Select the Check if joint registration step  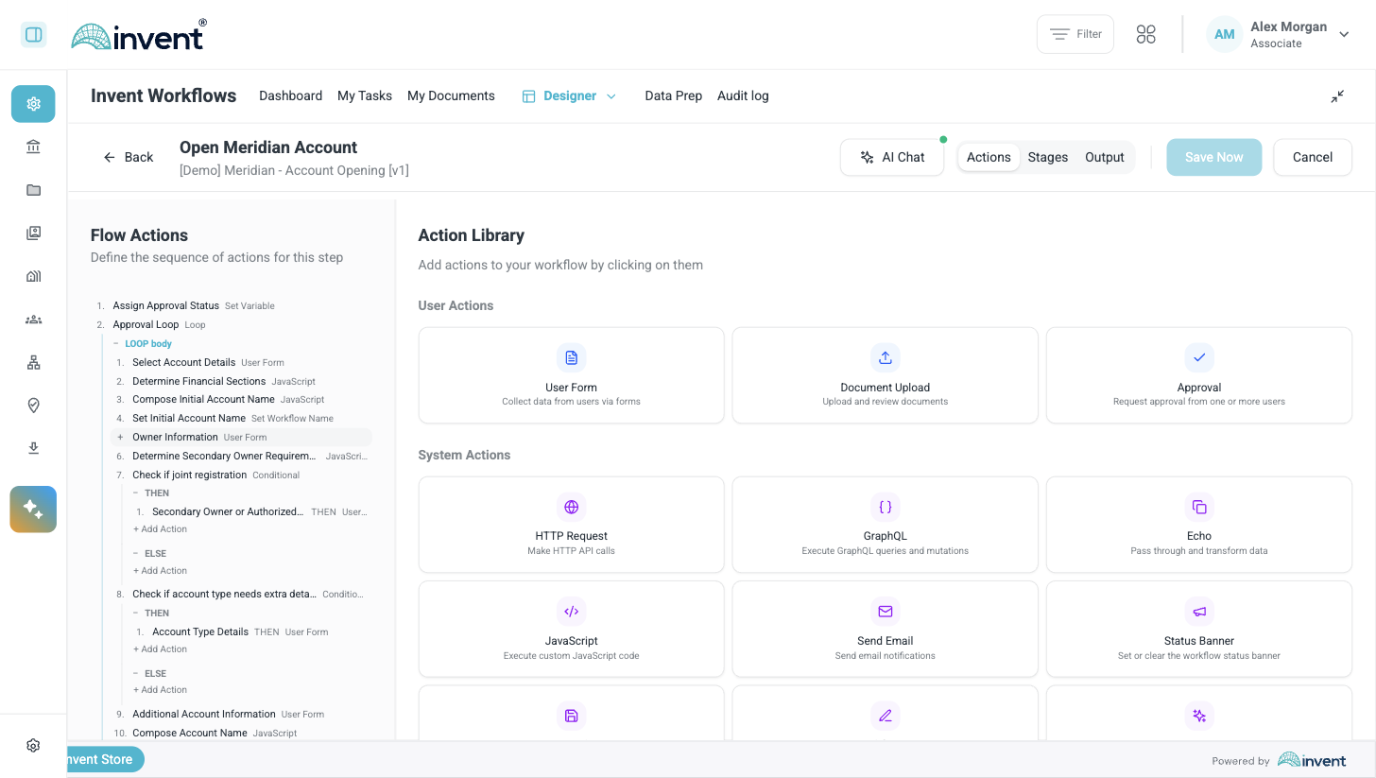click(x=189, y=475)
